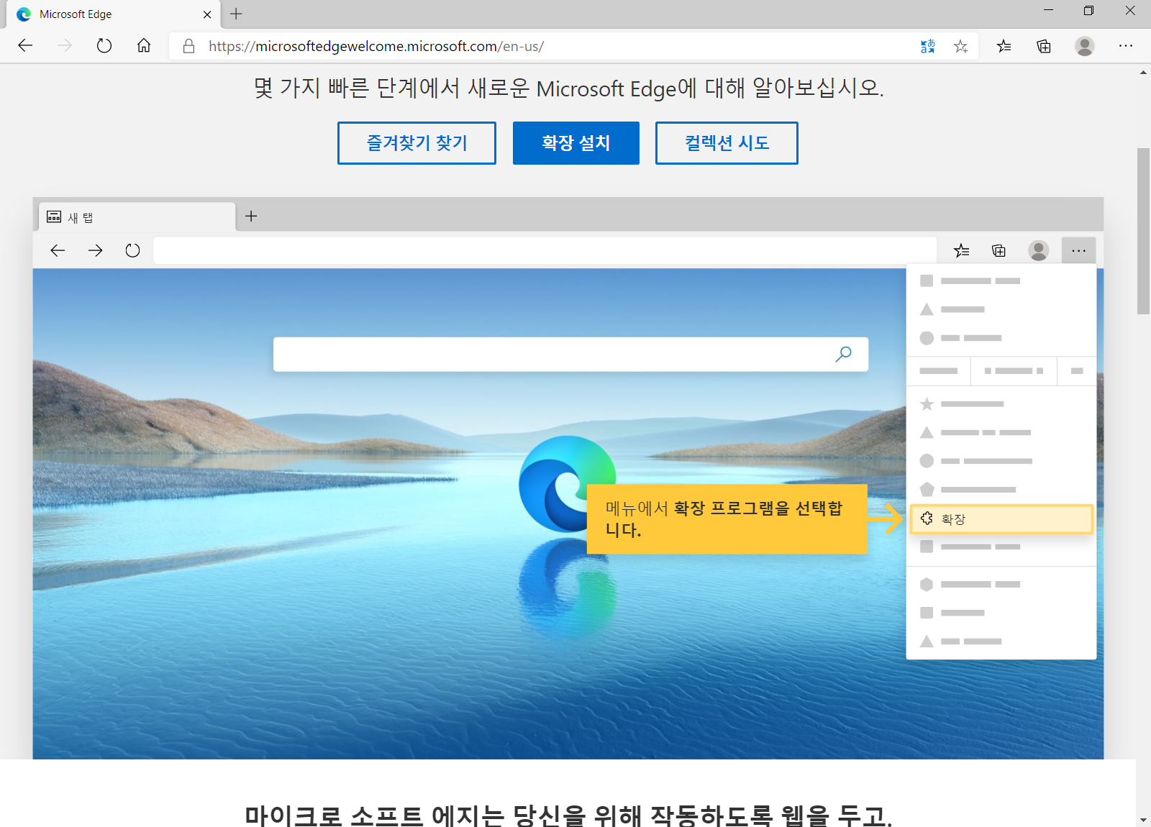Go back using the browser back arrow
Screen dimensions: 1151x827
pos(25,46)
